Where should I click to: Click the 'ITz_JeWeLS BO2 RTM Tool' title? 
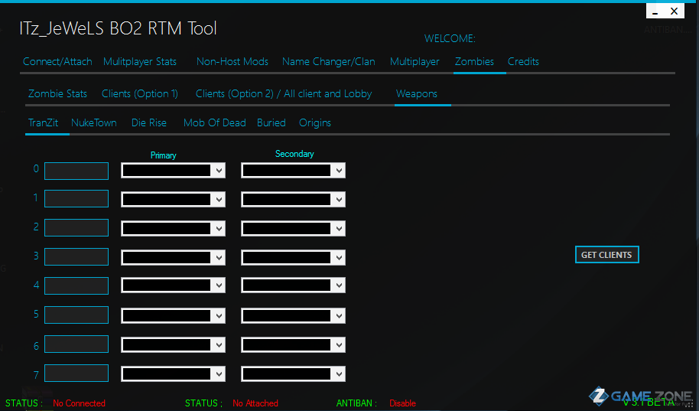coord(118,28)
